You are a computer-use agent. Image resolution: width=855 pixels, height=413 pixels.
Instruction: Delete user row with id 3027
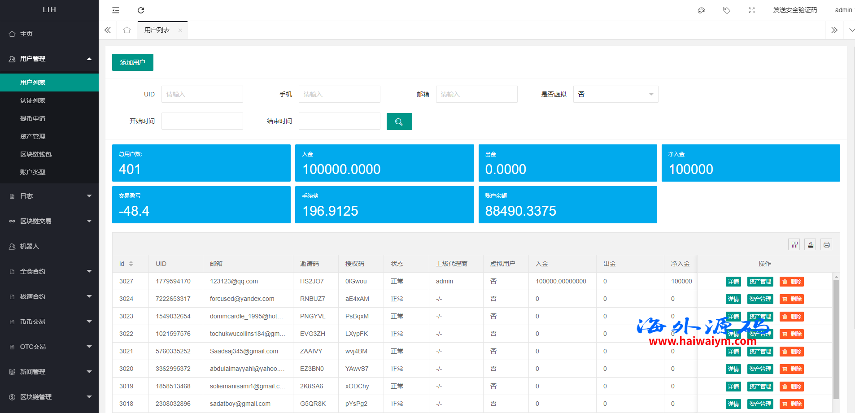pos(791,282)
